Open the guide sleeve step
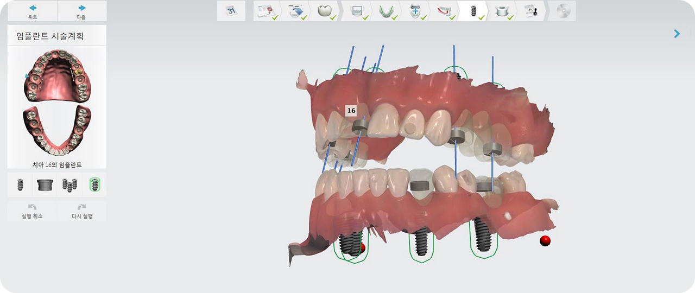The image size is (695, 293). (x=501, y=11)
